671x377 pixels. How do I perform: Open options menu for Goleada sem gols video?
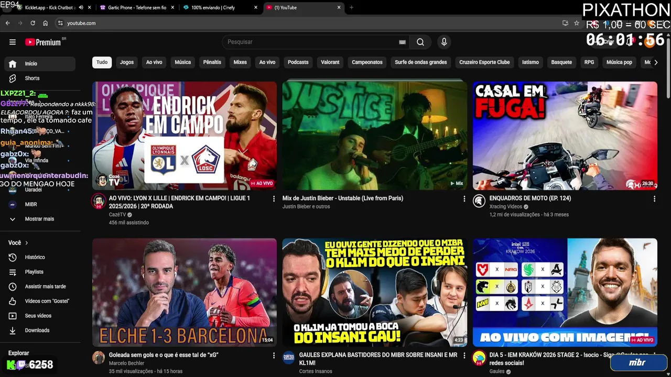click(274, 356)
